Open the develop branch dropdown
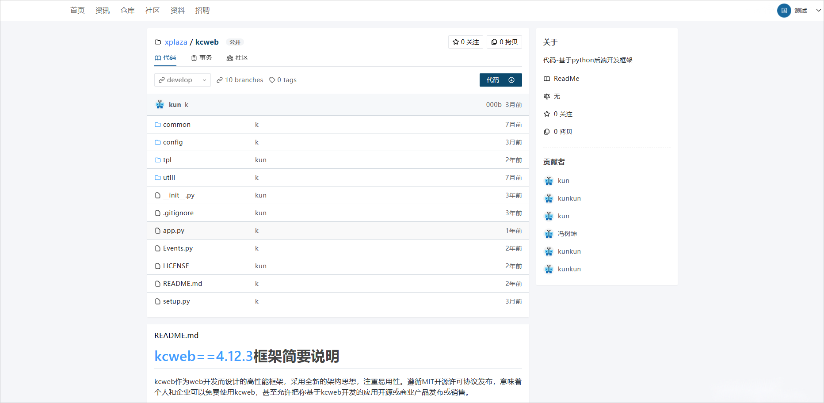This screenshot has width=824, height=403. tap(183, 80)
